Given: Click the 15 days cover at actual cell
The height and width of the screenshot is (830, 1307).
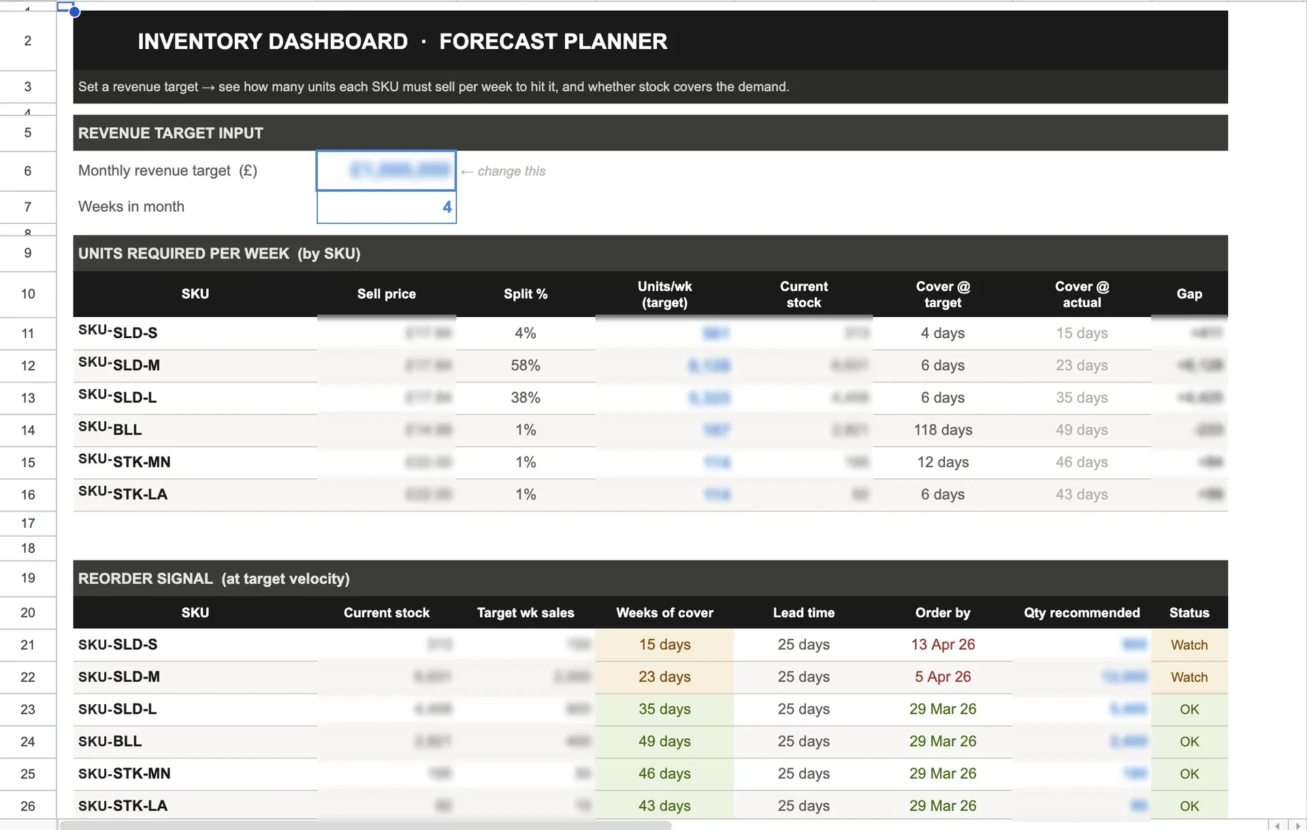Looking at the screenshot, I should 1082,333.
